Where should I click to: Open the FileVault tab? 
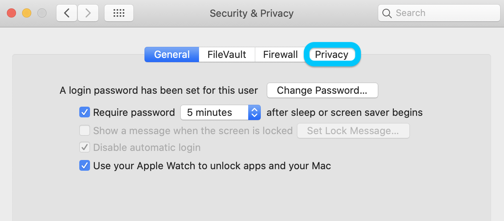[226, 54]
